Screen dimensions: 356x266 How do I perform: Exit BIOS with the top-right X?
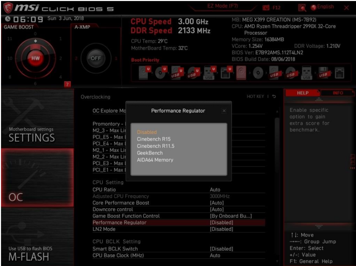pyautogui.click(x=346, y=8)
